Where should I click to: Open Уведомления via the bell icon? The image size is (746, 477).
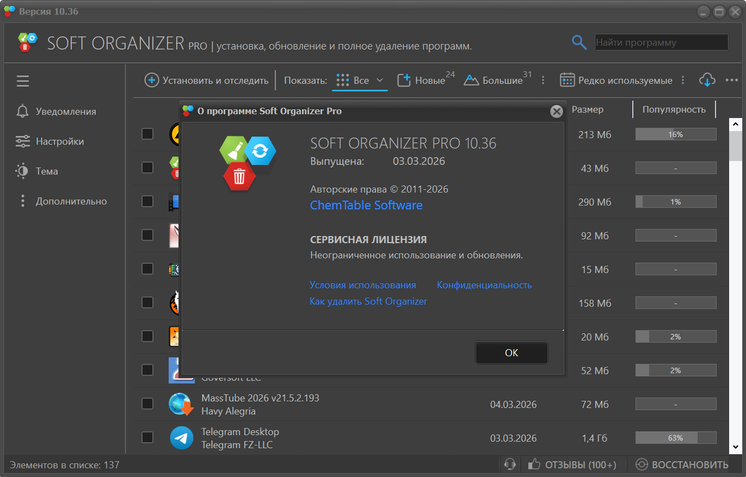tap(22, 111)
